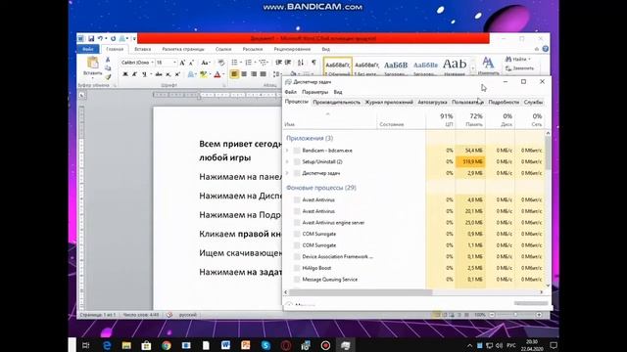Viewport: 627px width, 352px height.
Task: Expand the Task Manager app row
Action: click(x=287, y=173)
